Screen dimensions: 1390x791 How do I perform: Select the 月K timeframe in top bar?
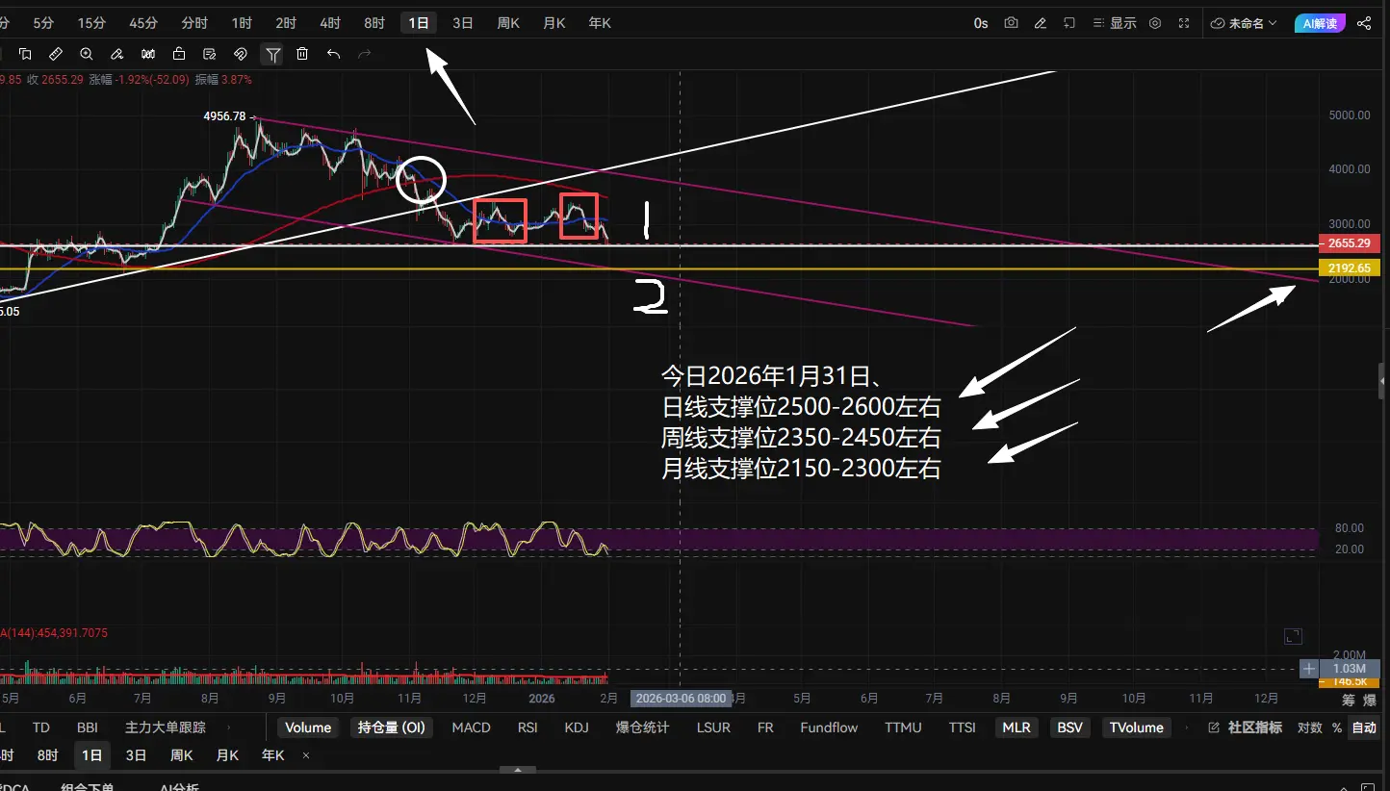tap(554, 23)
